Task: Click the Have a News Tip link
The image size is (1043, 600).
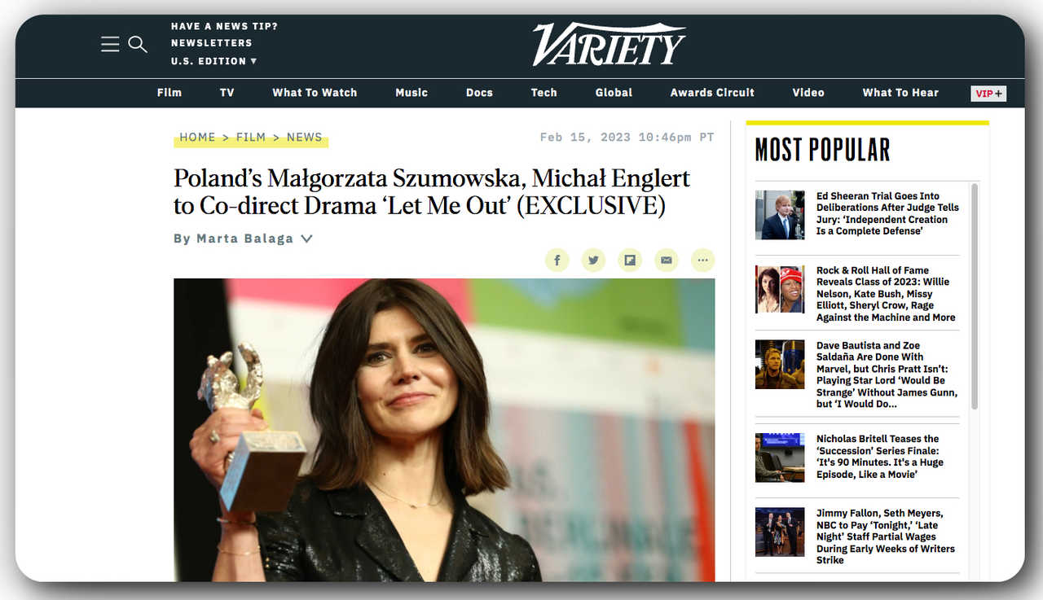Action: pos(224,26)
